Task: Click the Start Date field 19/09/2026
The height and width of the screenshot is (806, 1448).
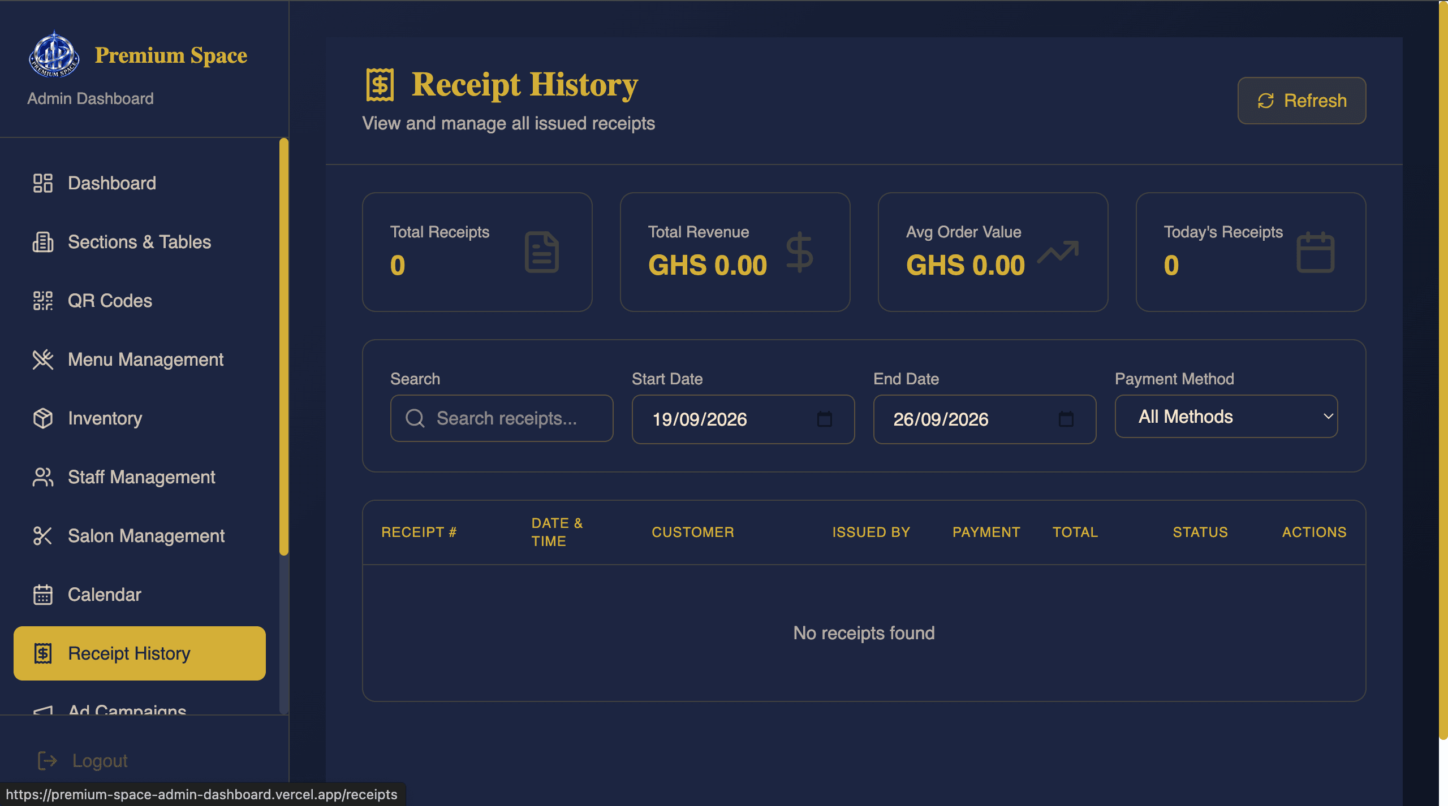Action: (x=743, y=419)
